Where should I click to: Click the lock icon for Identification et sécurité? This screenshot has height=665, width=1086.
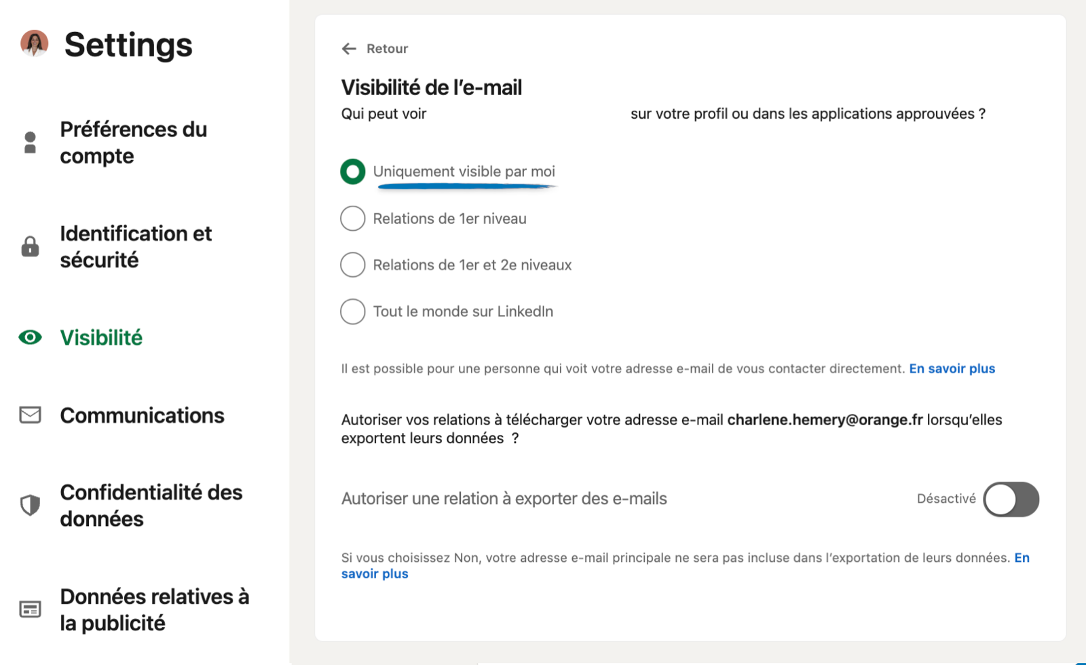[30, 246]
